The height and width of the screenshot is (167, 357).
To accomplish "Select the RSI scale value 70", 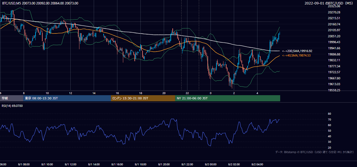I will pos(329,119).
